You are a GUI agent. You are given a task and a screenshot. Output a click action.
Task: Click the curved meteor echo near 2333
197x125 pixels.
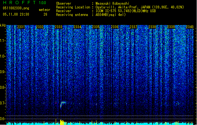[62, 104]
